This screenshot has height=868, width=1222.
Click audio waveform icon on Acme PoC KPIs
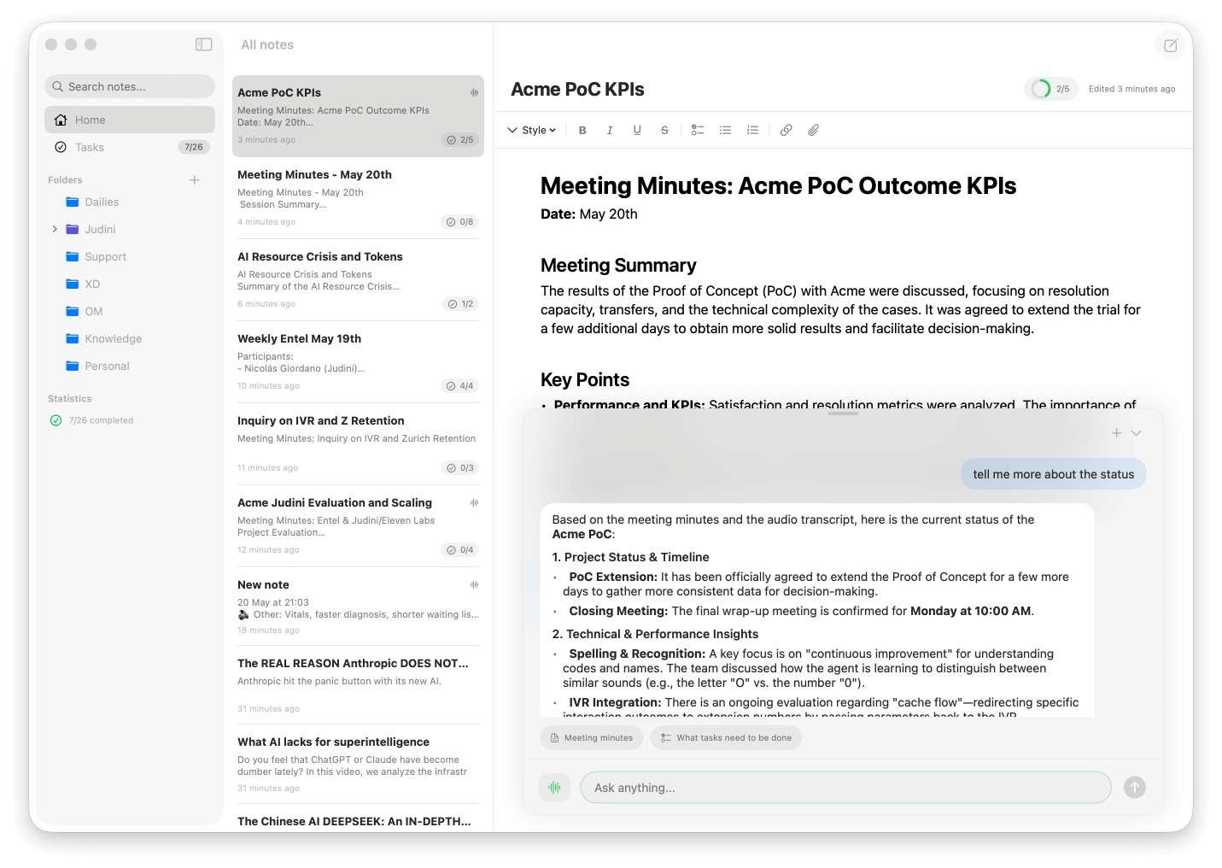pos(474,92)
